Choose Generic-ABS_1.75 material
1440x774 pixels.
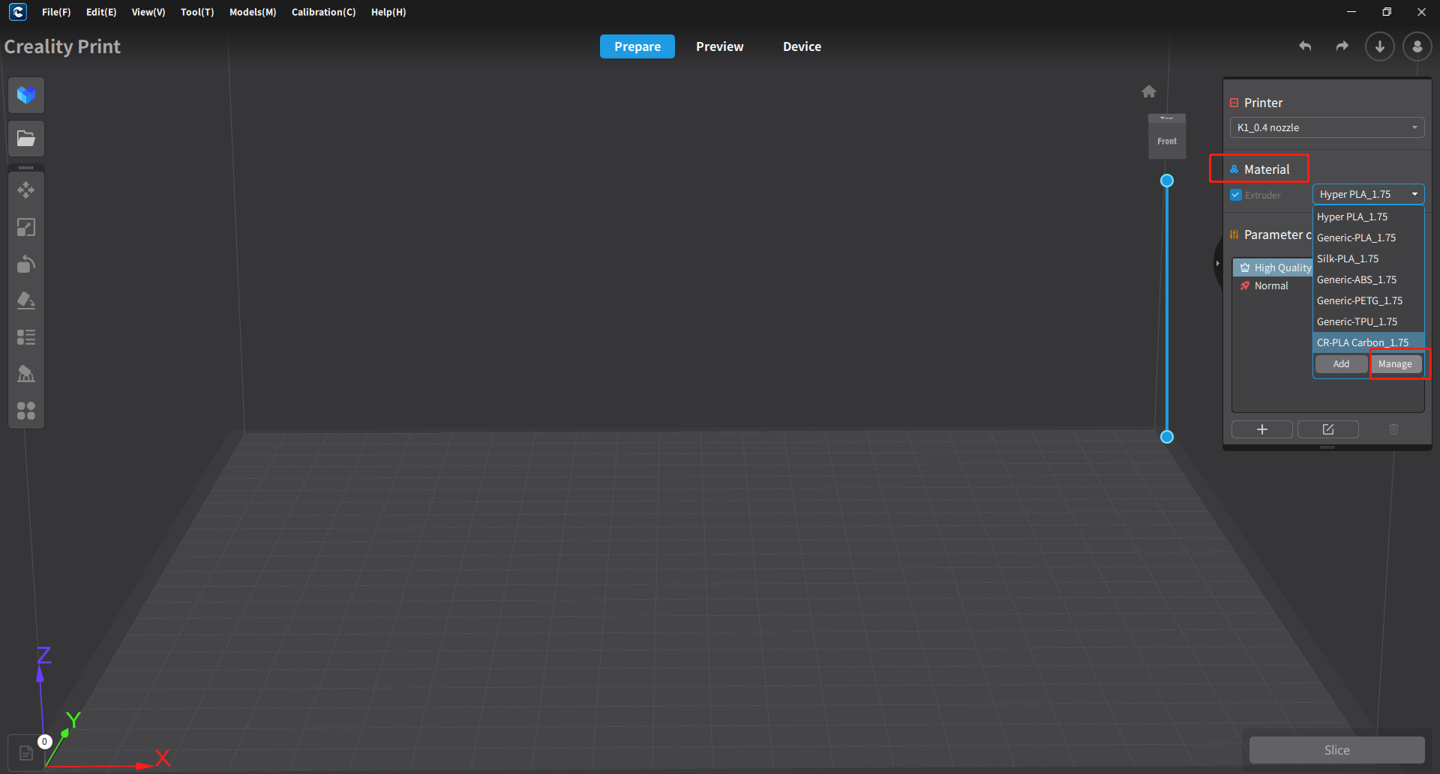(x=1369, y=279)
